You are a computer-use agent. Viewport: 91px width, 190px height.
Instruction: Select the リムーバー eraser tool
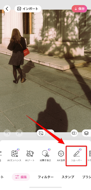point(76,156)
